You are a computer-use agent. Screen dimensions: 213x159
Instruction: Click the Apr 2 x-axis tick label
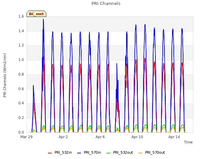(x=63, y=137)
